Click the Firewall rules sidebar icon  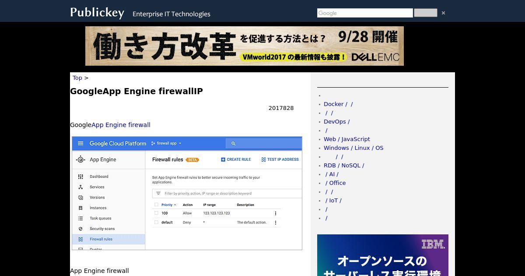80,239
